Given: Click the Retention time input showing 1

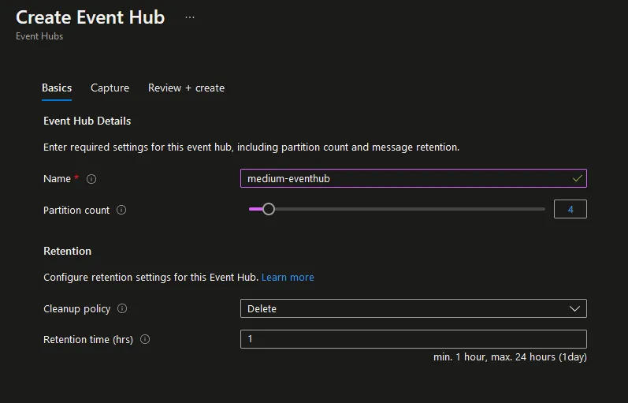Looking at the screenshot, I should tap(414, 339).
